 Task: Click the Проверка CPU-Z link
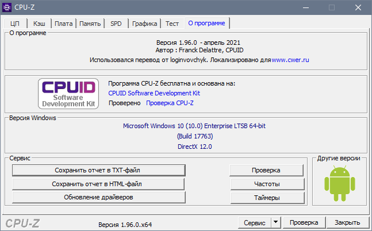[x=170, y=103]
